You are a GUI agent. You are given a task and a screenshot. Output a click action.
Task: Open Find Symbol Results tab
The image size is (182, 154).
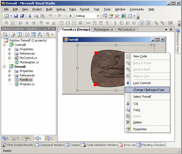pos(18,145)
